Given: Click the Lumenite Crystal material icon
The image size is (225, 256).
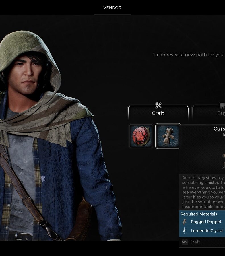Looking at the screenshot, I should coord(185,230).
